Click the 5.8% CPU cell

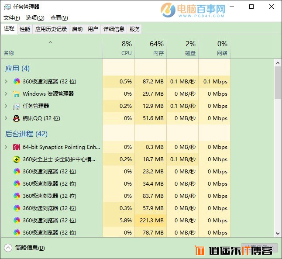click(x=119, y=220)
